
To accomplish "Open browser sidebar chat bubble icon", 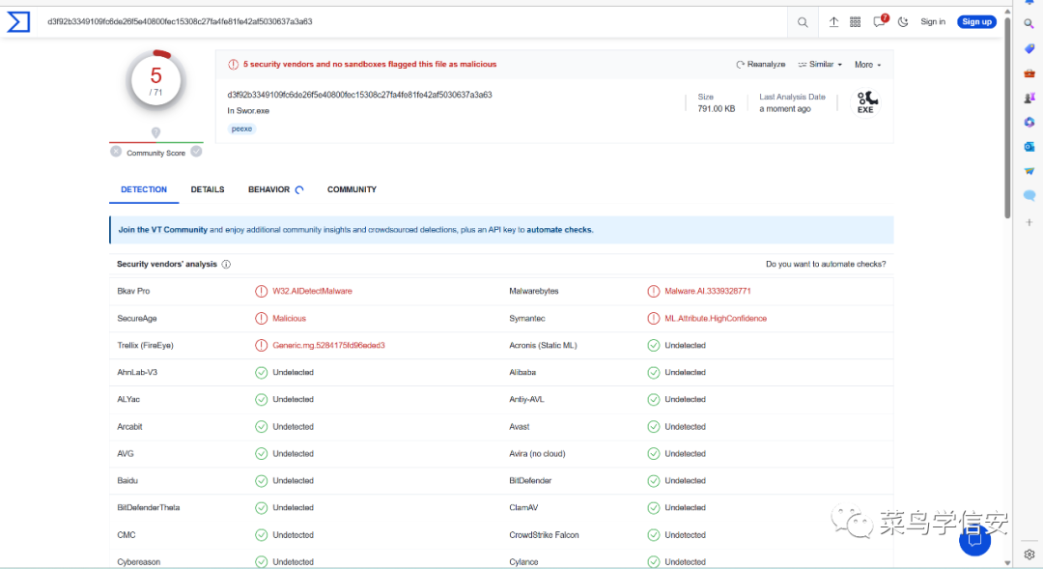I will [1029, 196].
